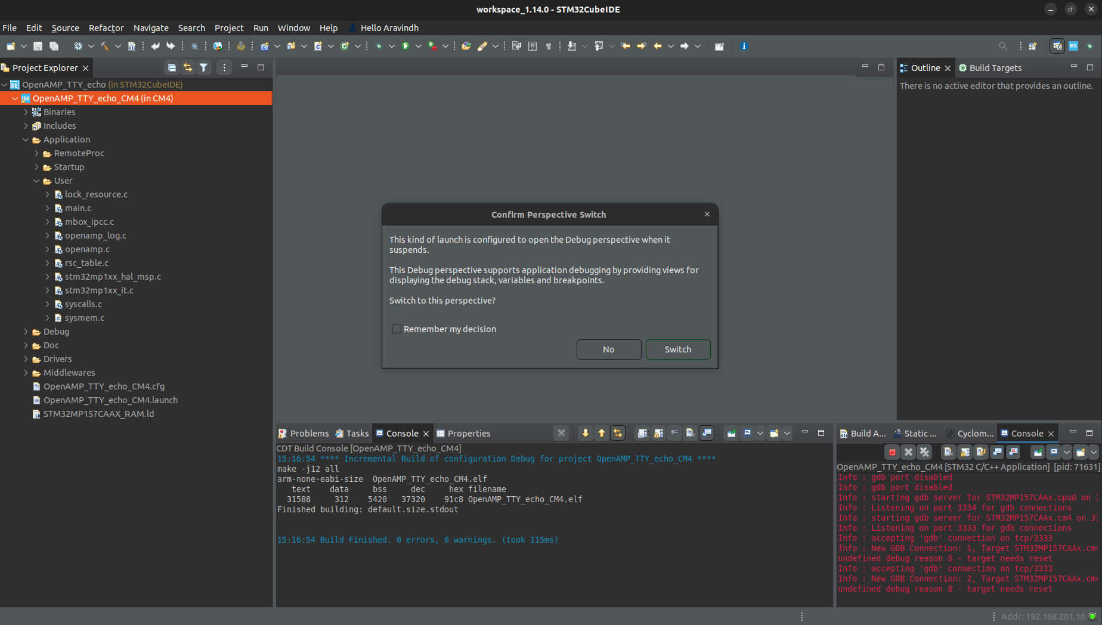1102x625 pixels.
Task: Collapse the Application folder
Action: (x=26, y=140)
